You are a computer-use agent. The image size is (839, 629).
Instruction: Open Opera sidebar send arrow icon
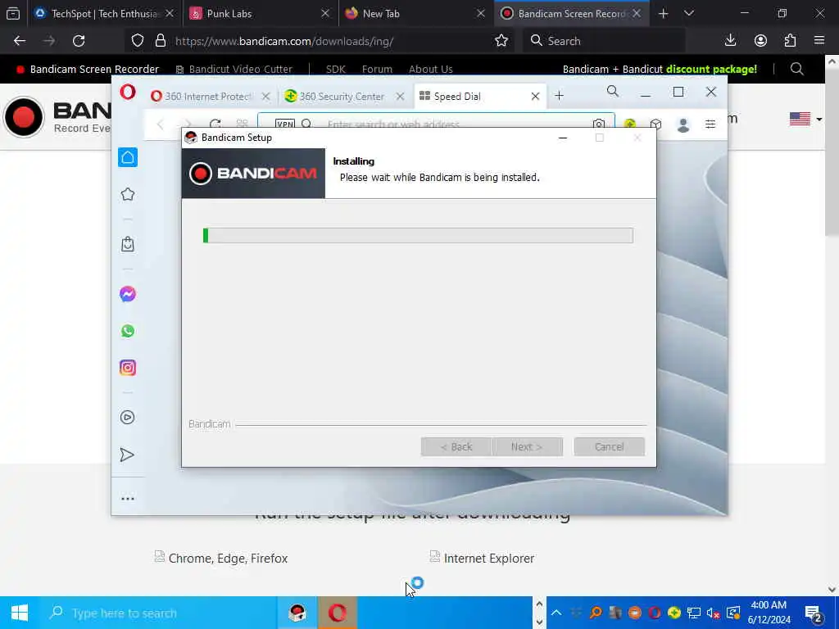(x=127, y=455)
